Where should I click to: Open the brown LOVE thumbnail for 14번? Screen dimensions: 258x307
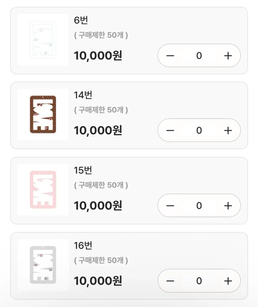(43, 115)
